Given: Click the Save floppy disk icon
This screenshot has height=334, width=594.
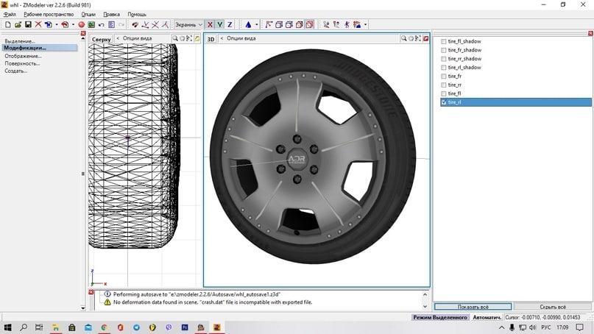Looking at the screenshot, I should click(28, 24).
